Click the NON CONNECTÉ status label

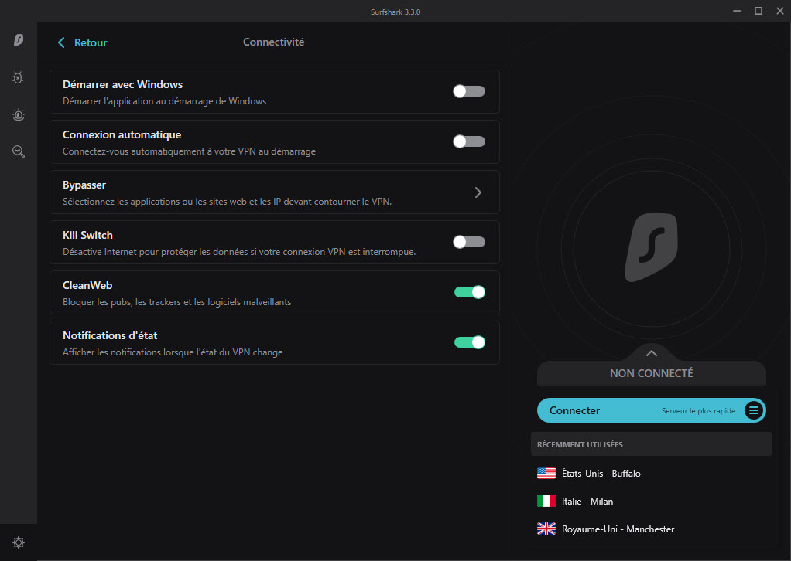tap(651, 373)
